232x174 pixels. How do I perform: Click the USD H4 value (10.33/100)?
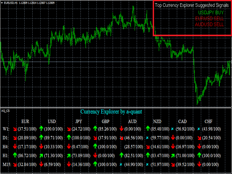(x=53, y=147)
